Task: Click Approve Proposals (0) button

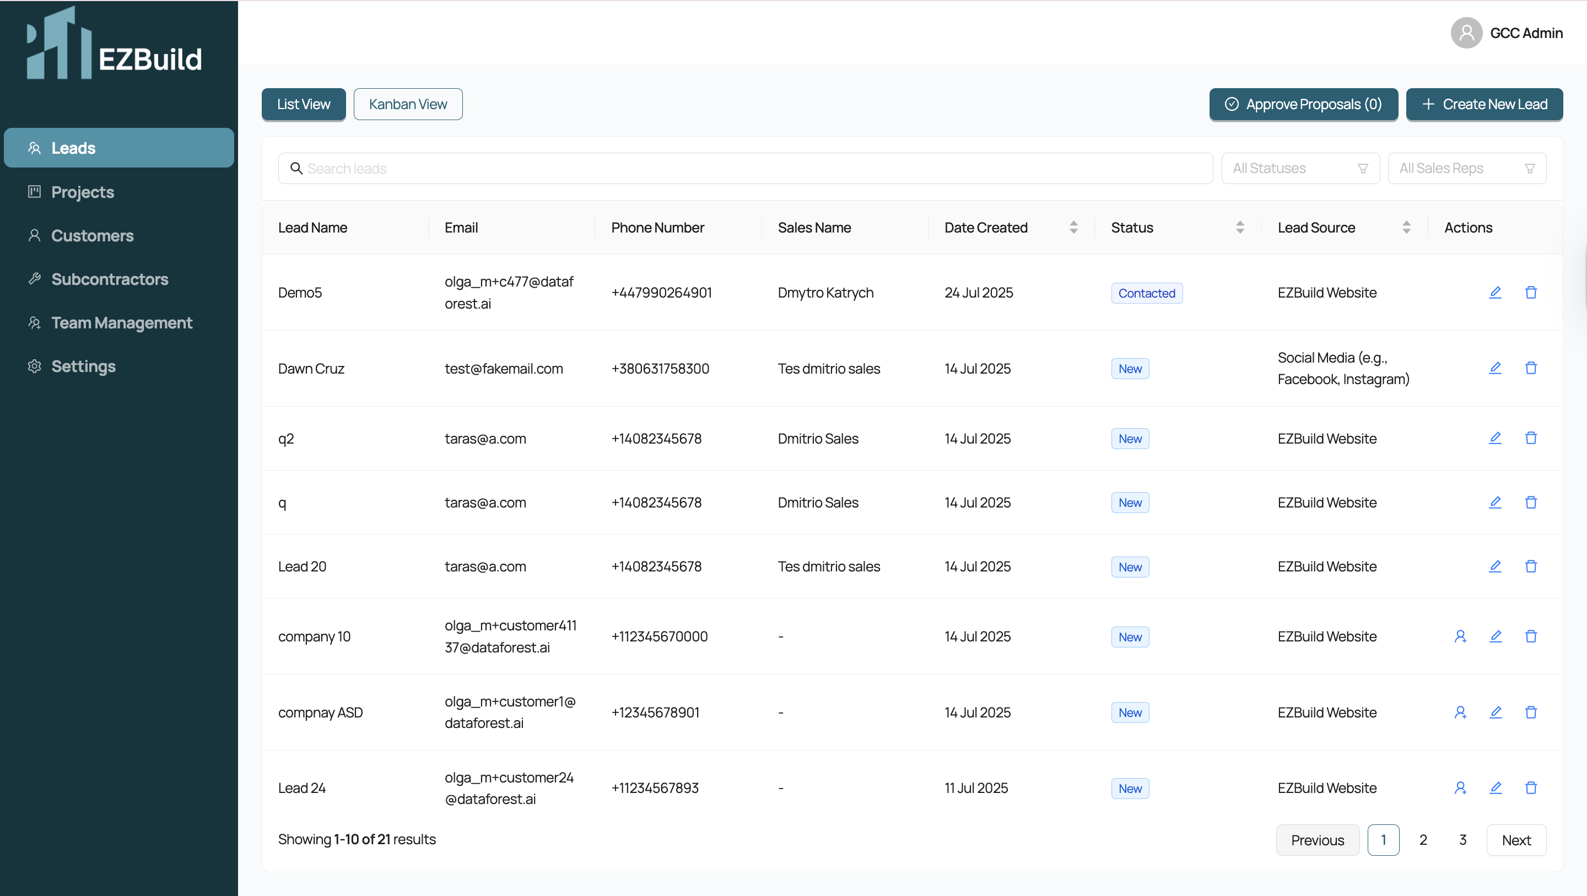Action: tap(1304, 104)
